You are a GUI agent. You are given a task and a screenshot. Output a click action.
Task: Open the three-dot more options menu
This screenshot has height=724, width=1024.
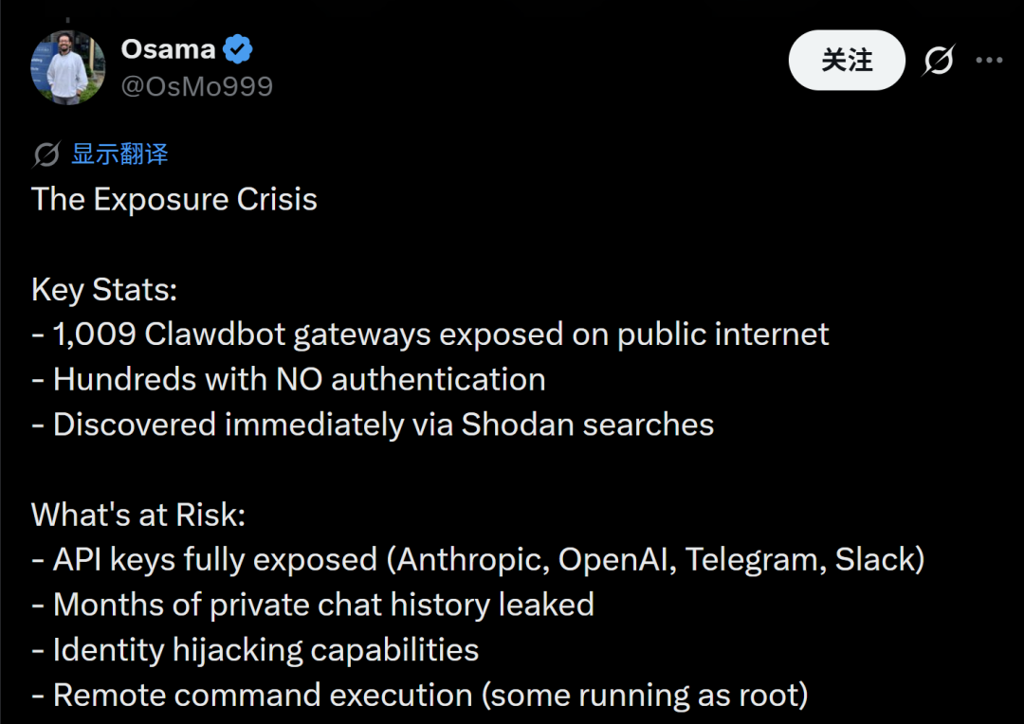coord(989,61)
